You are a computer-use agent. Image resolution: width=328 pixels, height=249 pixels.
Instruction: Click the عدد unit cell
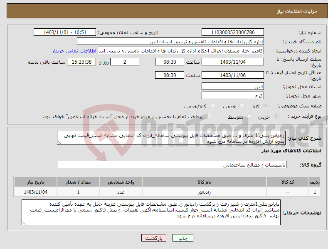pos(121,192)
